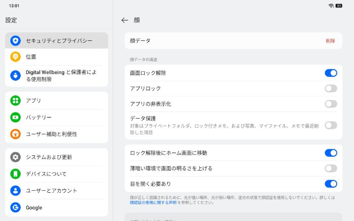Screen dimensions: 354x221
Task: Tap the バッテリー battery icon
Action: [x=15, y=117]
